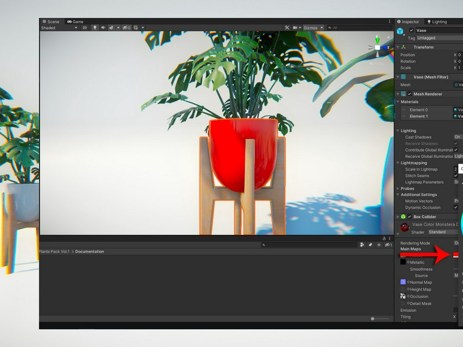Expand the Probes section
The width and height of the screenshot is (463, 347).
click(398, 189)
